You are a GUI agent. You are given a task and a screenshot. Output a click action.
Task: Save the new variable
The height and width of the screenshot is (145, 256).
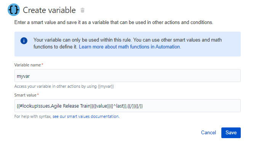pos(231,133)
